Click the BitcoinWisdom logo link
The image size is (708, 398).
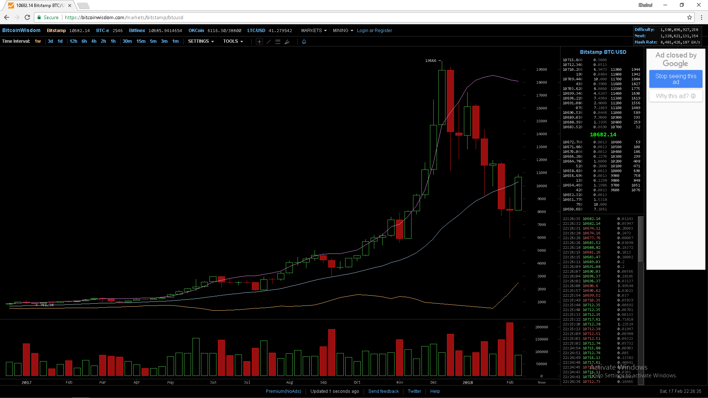click(21, 31)
